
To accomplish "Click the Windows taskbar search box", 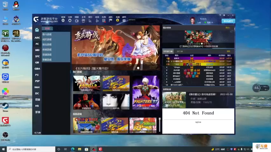I will (31, 149).
